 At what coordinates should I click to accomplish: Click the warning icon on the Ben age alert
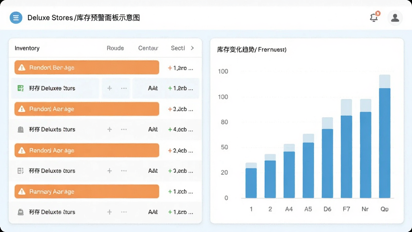22,68
